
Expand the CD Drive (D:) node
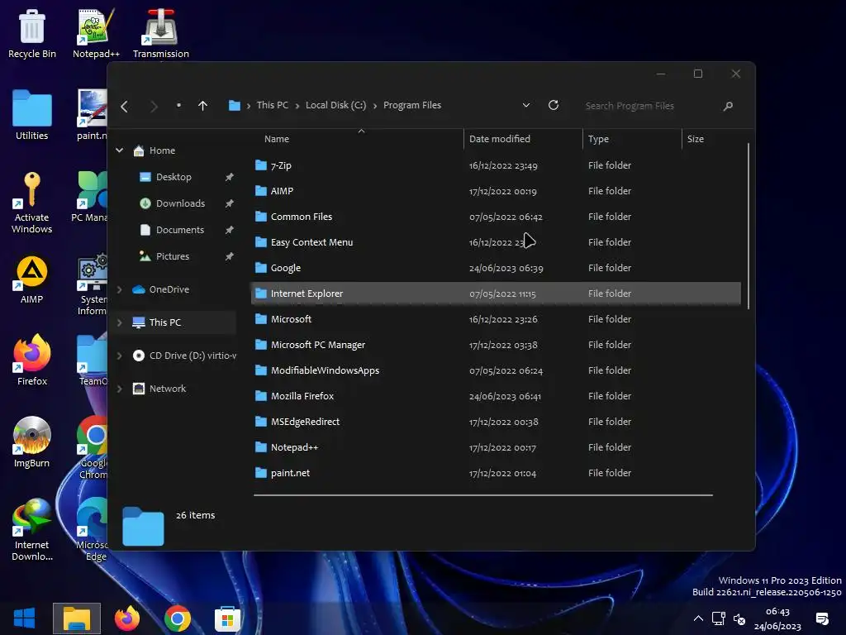[120, 356]
